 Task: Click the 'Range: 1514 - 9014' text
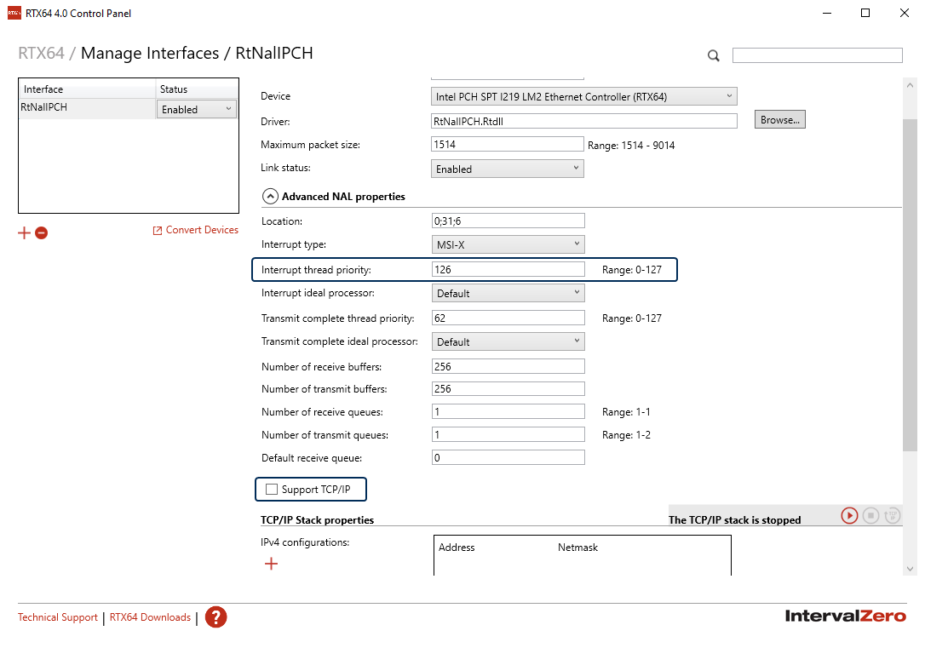pos(631,145)
